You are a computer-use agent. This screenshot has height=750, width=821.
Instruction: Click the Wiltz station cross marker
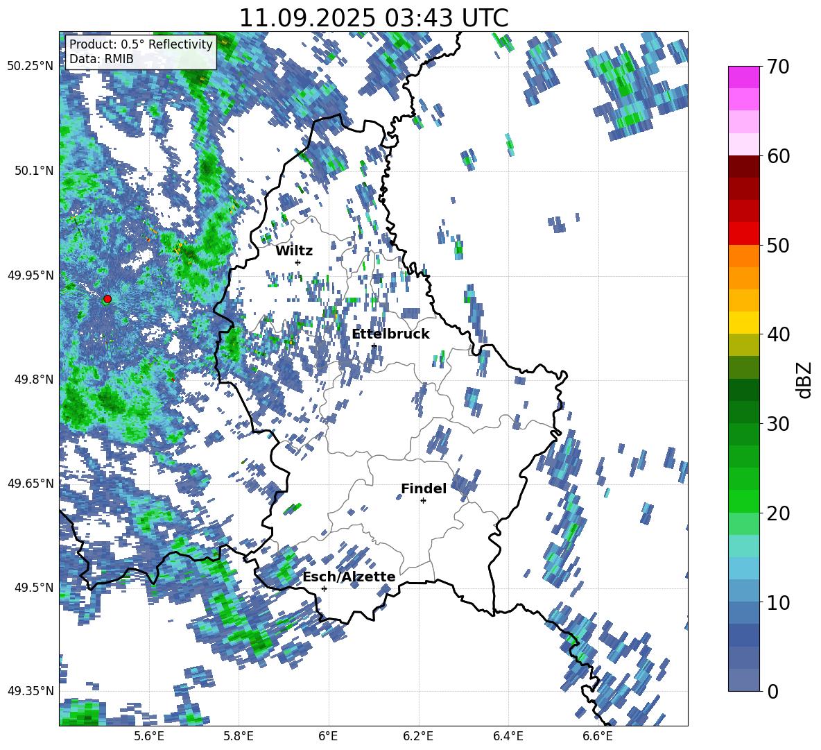pyautogui.click(x=298, y=262)
